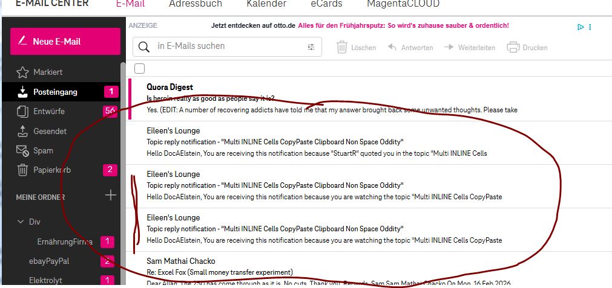Switch to the eCards tab
Viewport: 612px width, 288px height.
(327, 4)
